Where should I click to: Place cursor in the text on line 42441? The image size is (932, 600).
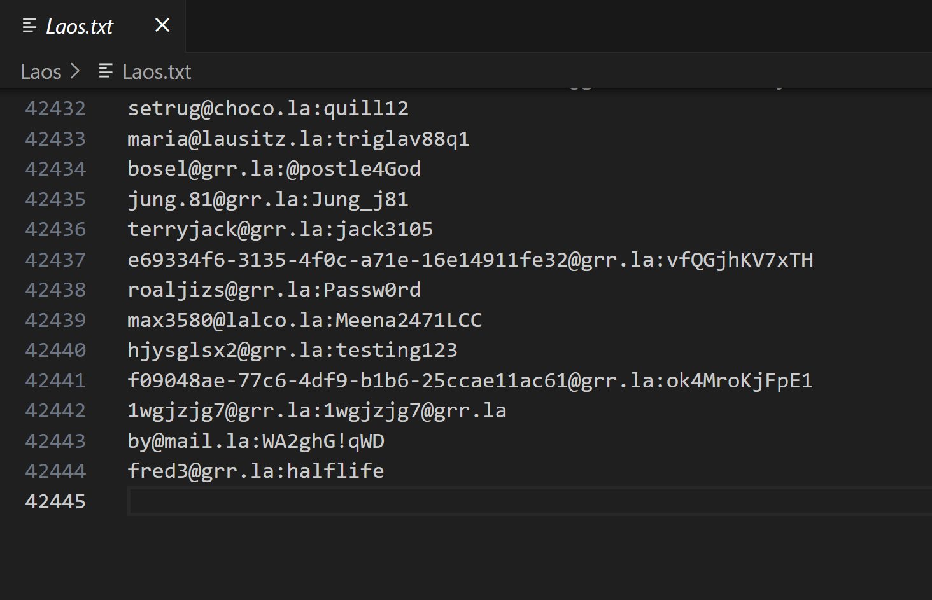point(470,380)
